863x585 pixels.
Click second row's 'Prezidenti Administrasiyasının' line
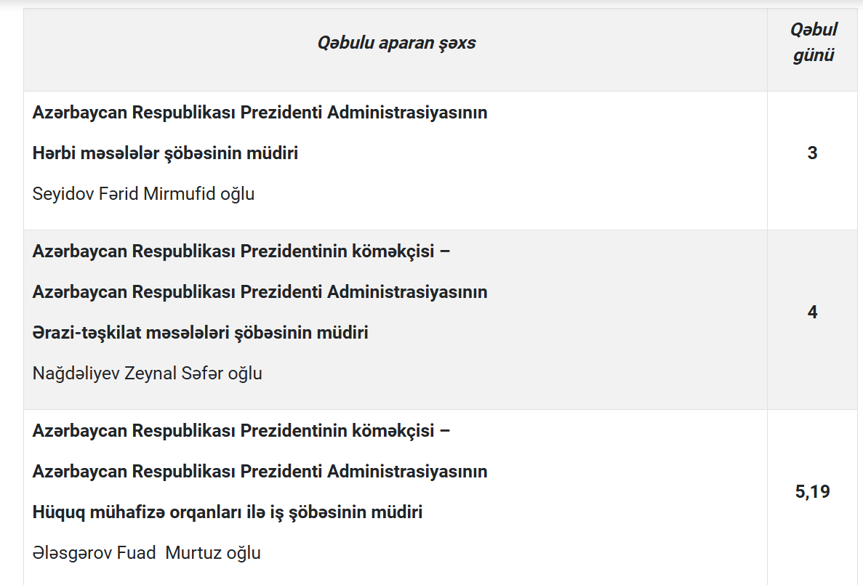point(260,291)
